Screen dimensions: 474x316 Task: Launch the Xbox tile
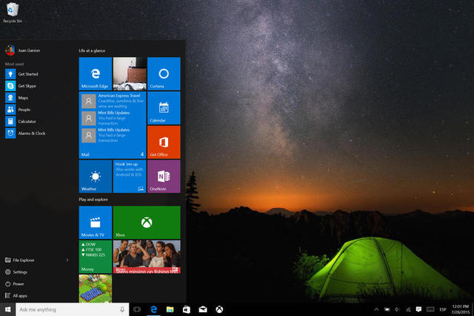click(147, 223)
